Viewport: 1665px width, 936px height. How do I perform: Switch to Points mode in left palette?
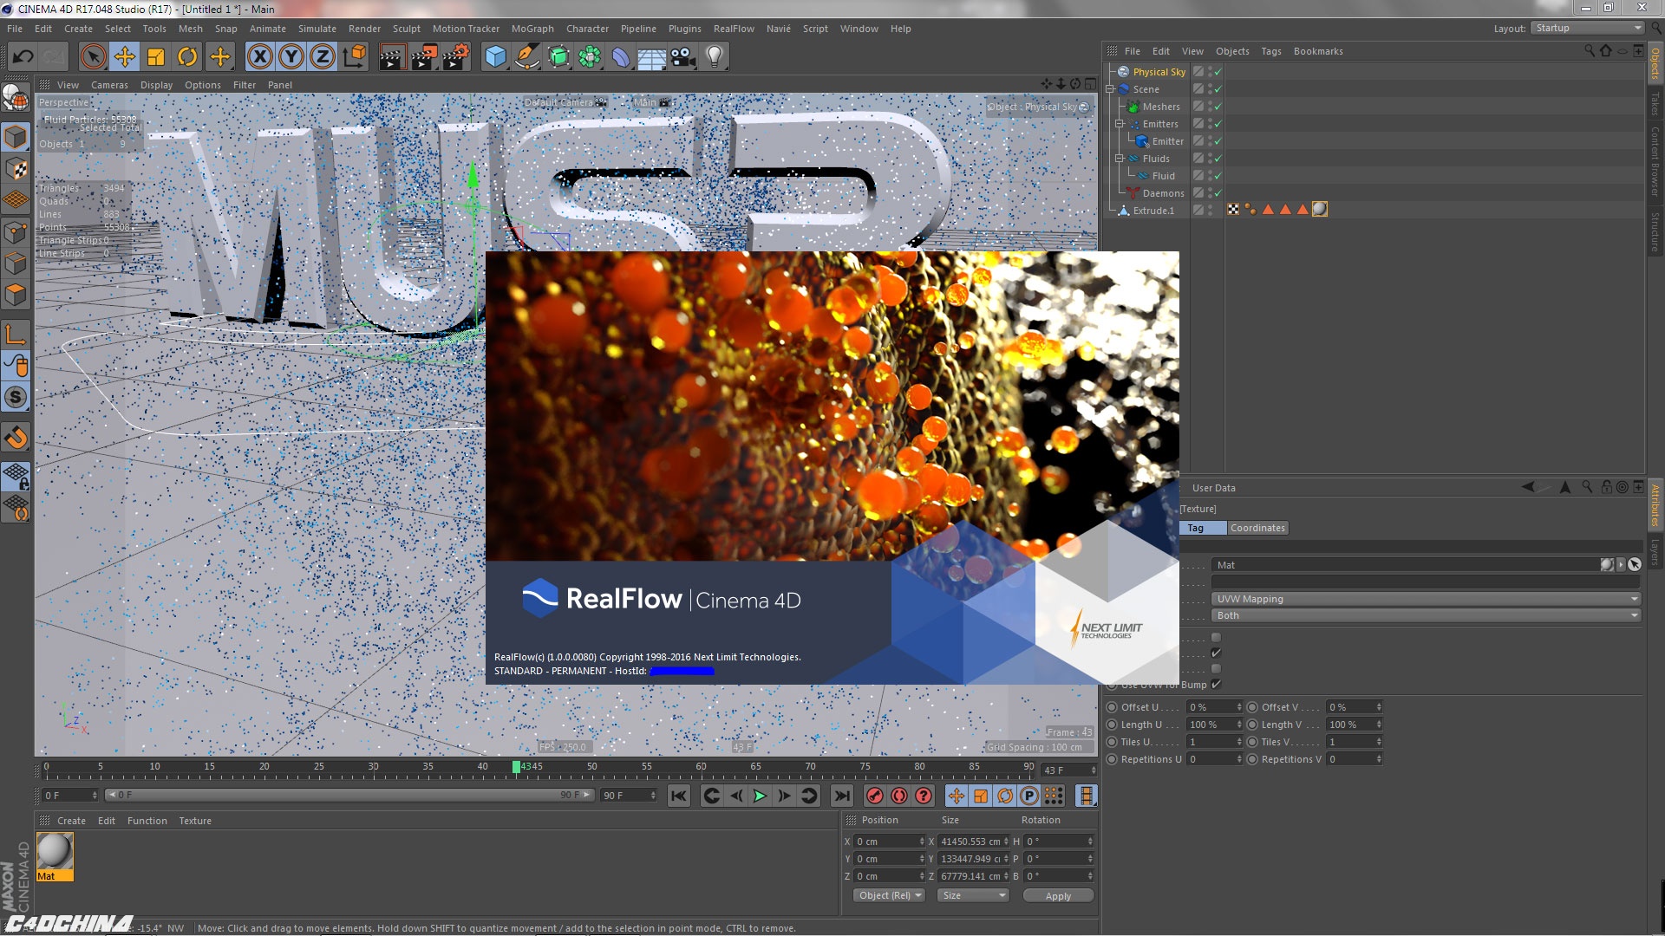click(x=16, y=232)
